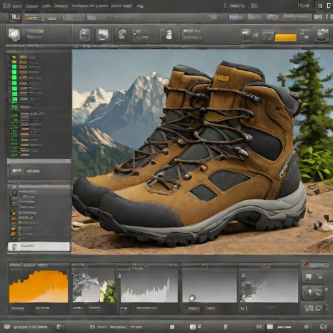Click the swirl icon in main toolbar
The image size is (333, 333).
point(122,34)
